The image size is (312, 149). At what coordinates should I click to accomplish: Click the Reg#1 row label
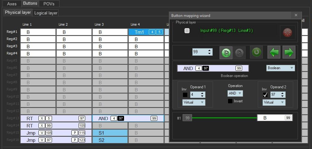(x=12, y=32)
